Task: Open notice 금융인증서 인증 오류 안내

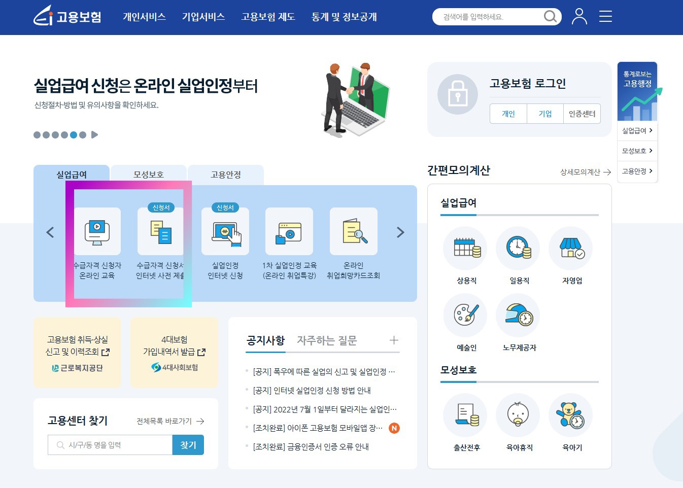Action: coord(311,447)
